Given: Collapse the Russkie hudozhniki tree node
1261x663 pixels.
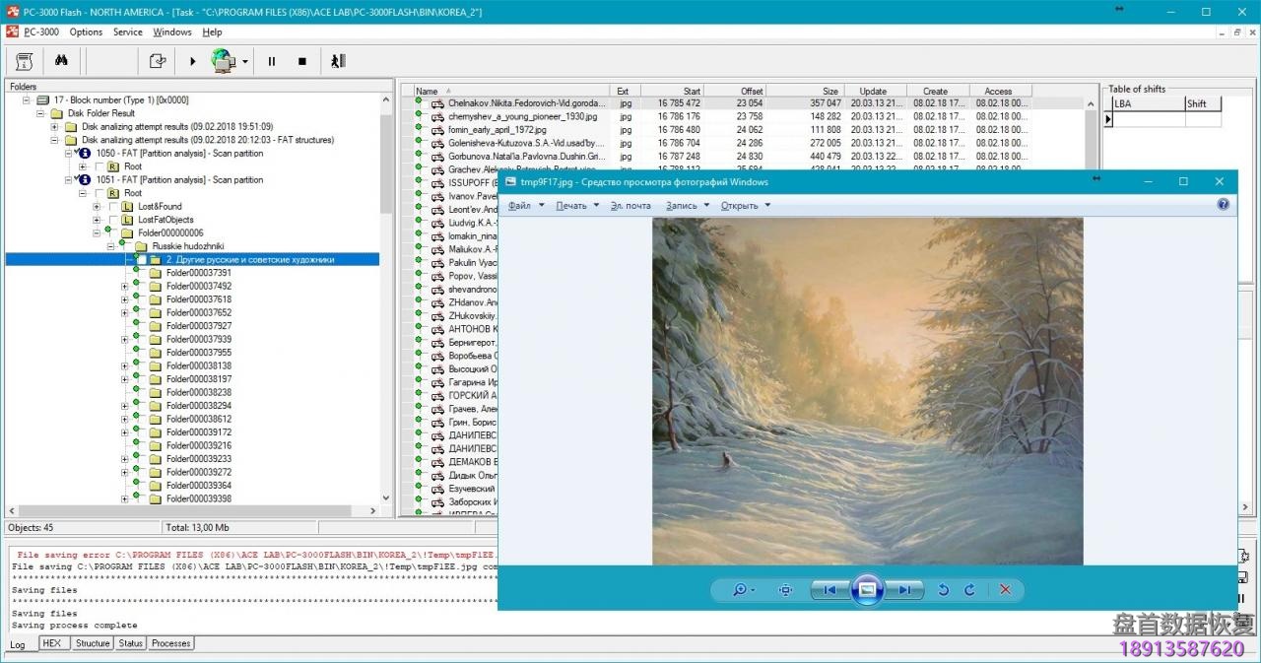Looking at the screenshot, I should pyautogui.click(x=110, y=246).
